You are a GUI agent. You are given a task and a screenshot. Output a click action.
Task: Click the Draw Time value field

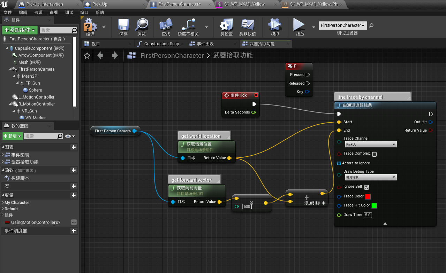[368, 215]
